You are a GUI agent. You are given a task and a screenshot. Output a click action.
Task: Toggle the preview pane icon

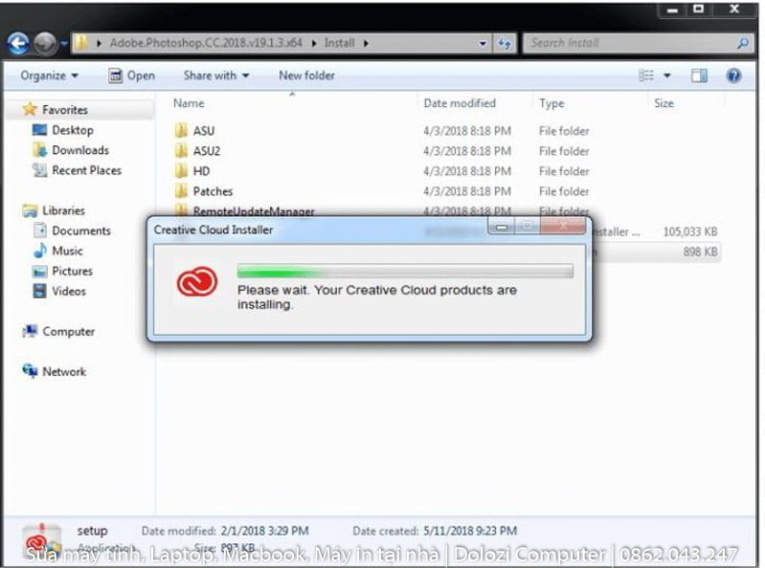(x=699, y=76)
